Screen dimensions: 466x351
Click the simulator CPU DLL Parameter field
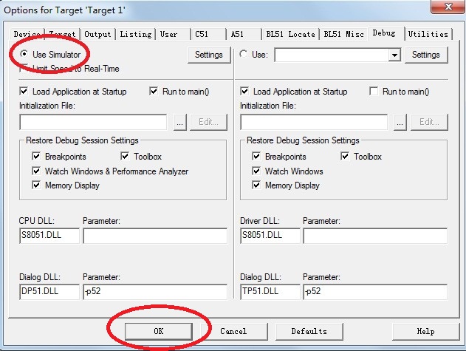tap(154, 236)
